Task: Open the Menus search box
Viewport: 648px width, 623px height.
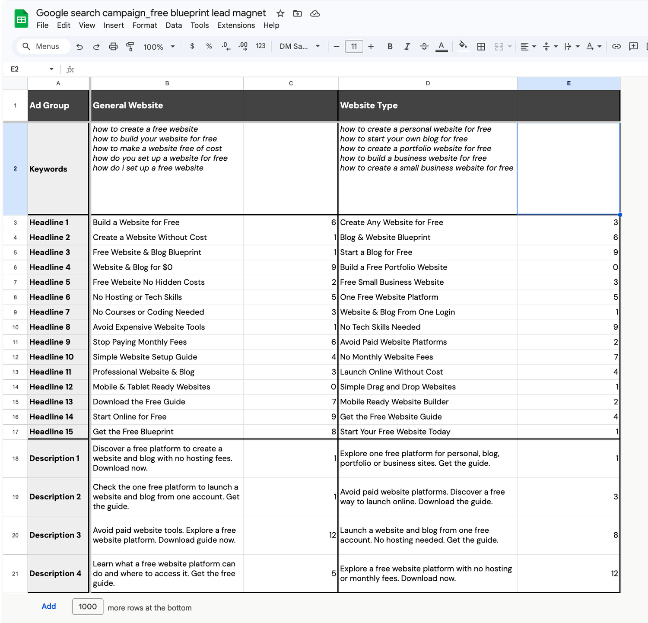Action: click(43, 46)
